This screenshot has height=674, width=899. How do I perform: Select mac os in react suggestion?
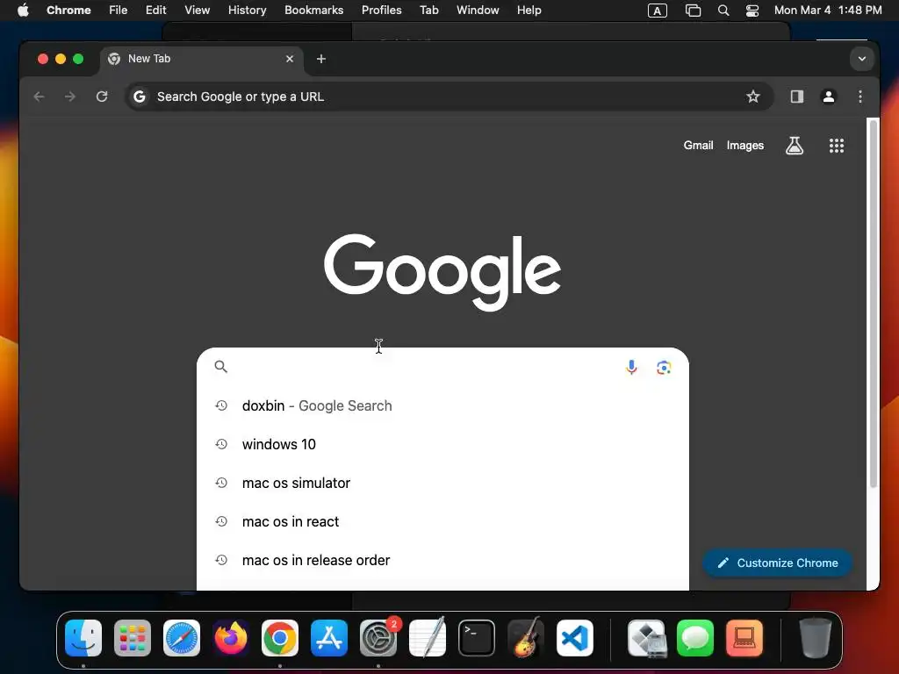[442, 521]
